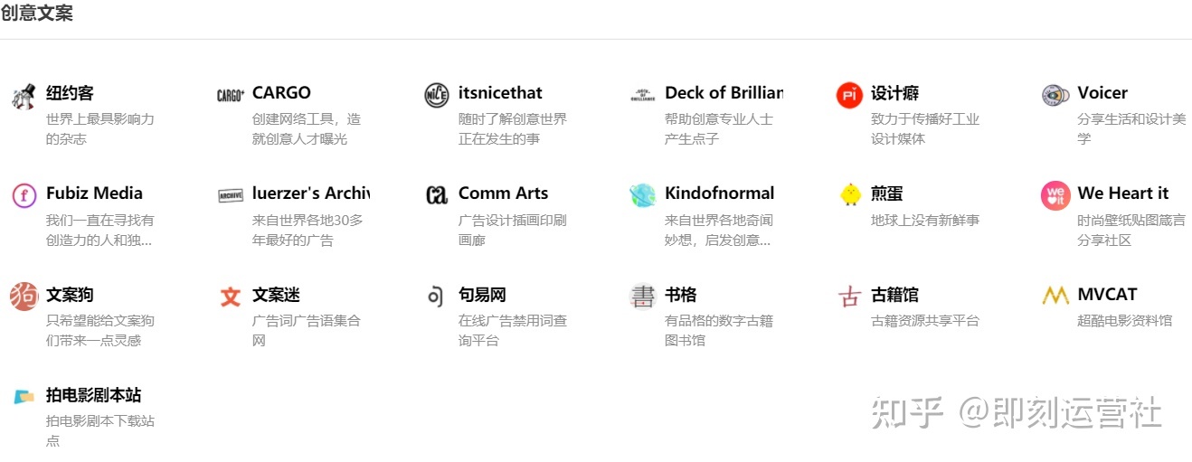Viewport: 1192px width, 462px height.
Task: Select the Voicer site icon
Action: 1055,95
